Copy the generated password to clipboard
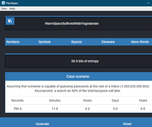 pos(10,21)
